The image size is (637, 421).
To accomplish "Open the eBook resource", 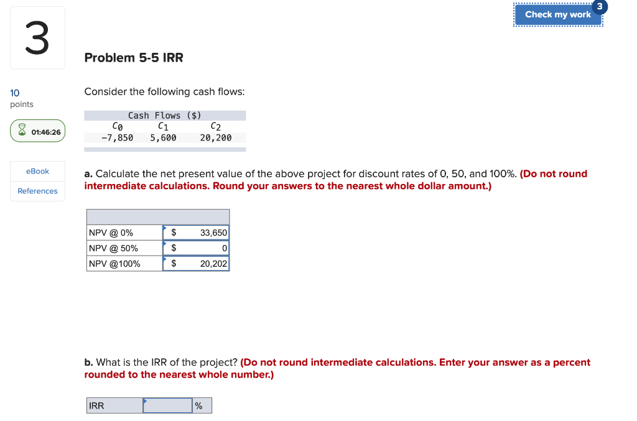I will (x=37, y=170).
